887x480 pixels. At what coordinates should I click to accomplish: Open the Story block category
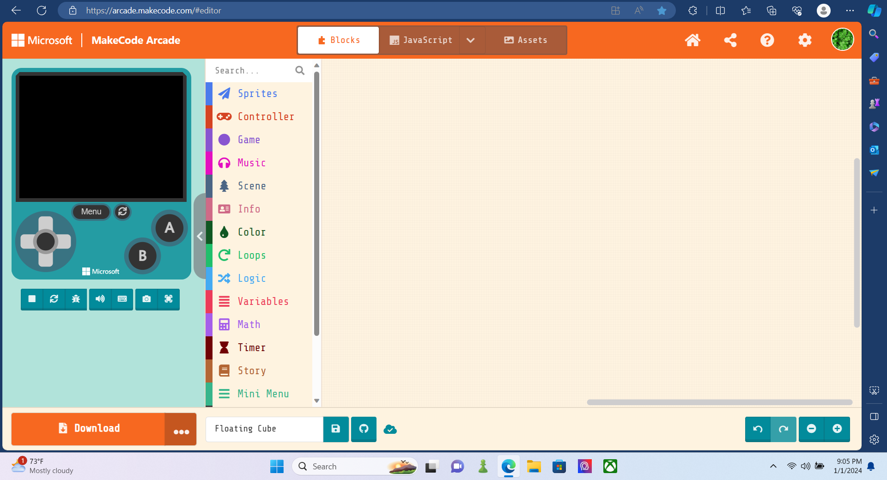[259, 371]
